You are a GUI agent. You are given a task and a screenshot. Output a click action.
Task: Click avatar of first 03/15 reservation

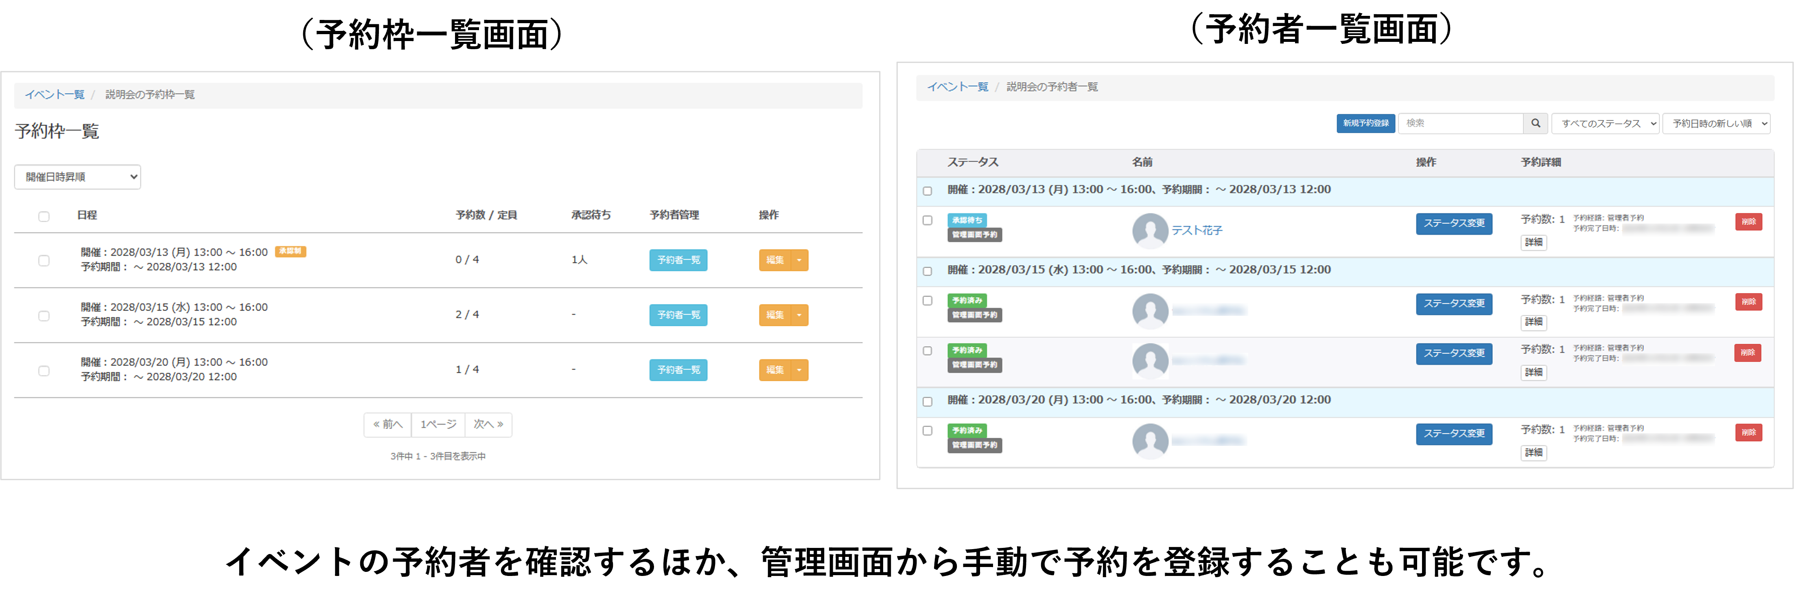1150,311
